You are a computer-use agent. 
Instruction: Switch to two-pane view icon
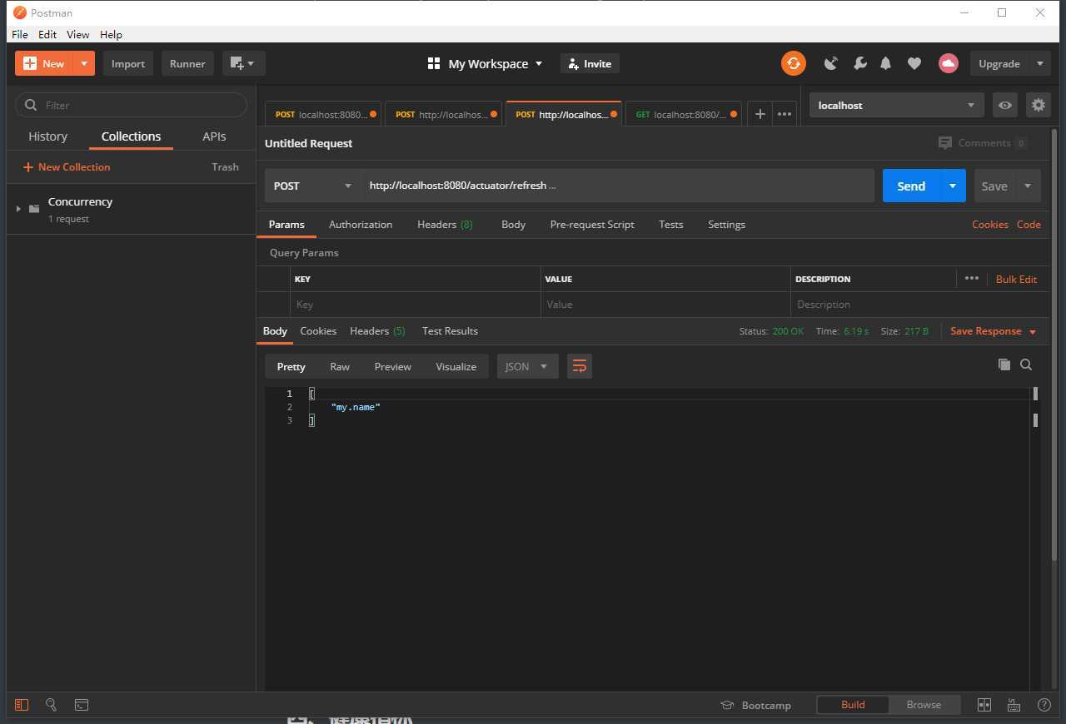(984, 705)
